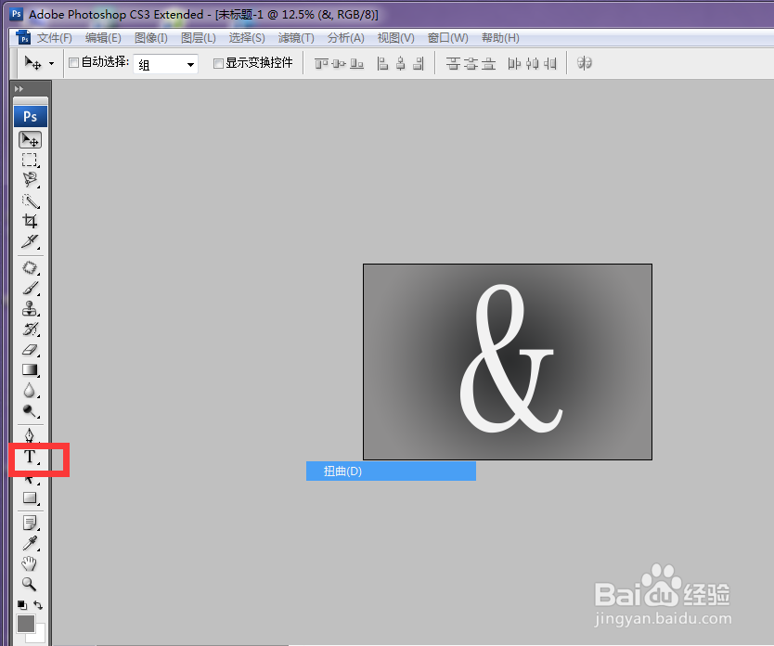Select the Rectangle shape tool
The image size is (774, 646).
(x=30, y=498)
